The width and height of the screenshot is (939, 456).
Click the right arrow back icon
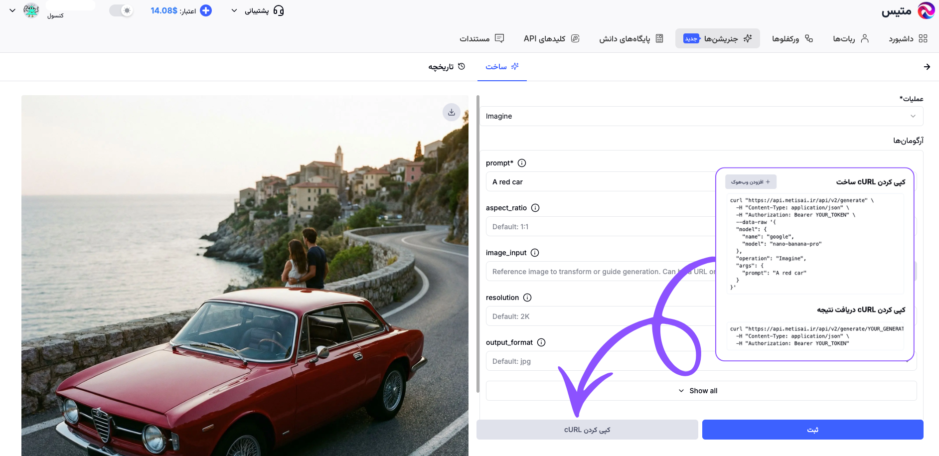coord(927,67)
